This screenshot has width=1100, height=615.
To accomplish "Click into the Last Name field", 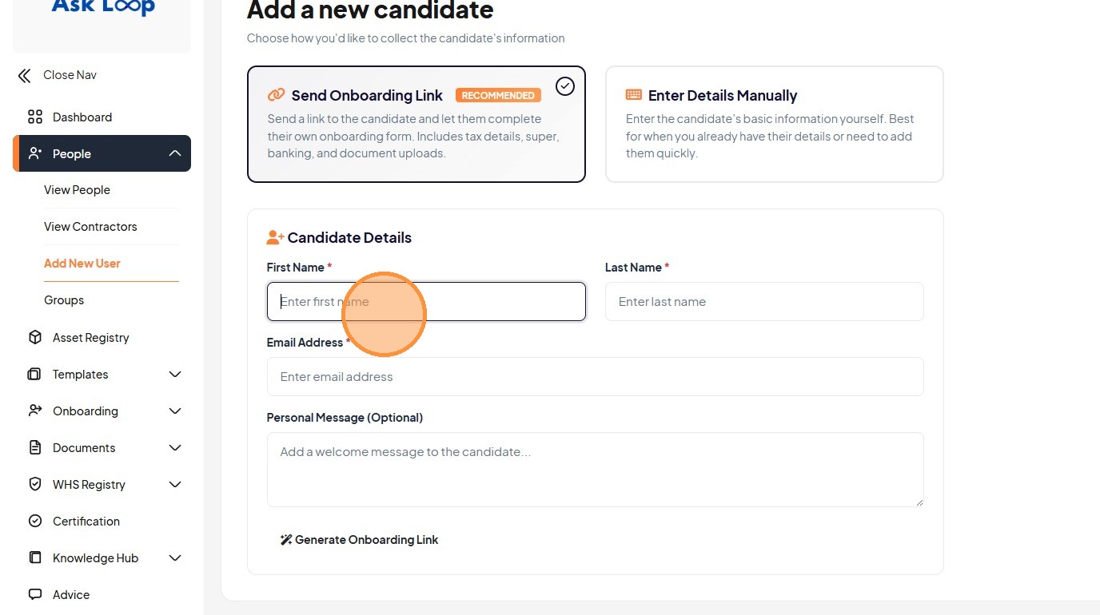I will (763, 302).
